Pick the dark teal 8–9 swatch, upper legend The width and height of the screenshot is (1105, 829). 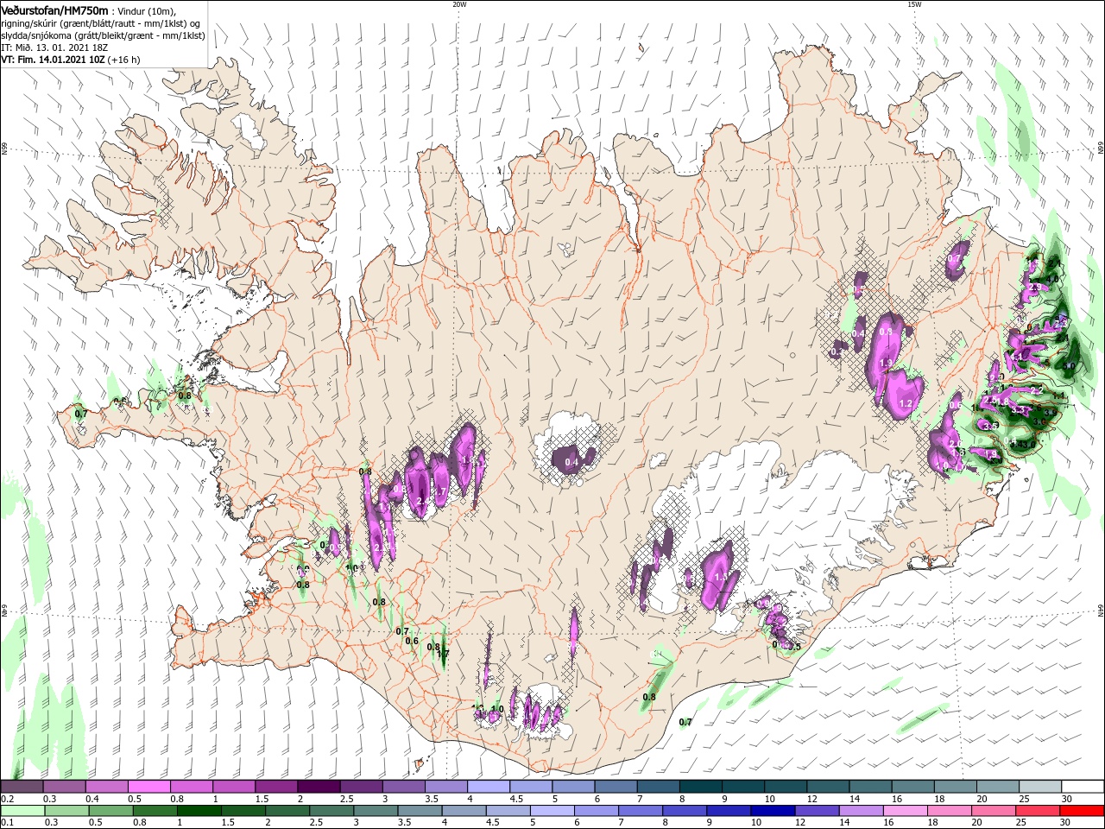coord(701,787)
